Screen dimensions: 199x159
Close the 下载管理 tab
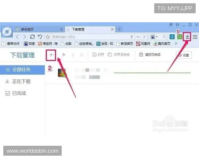pos(112,29)
